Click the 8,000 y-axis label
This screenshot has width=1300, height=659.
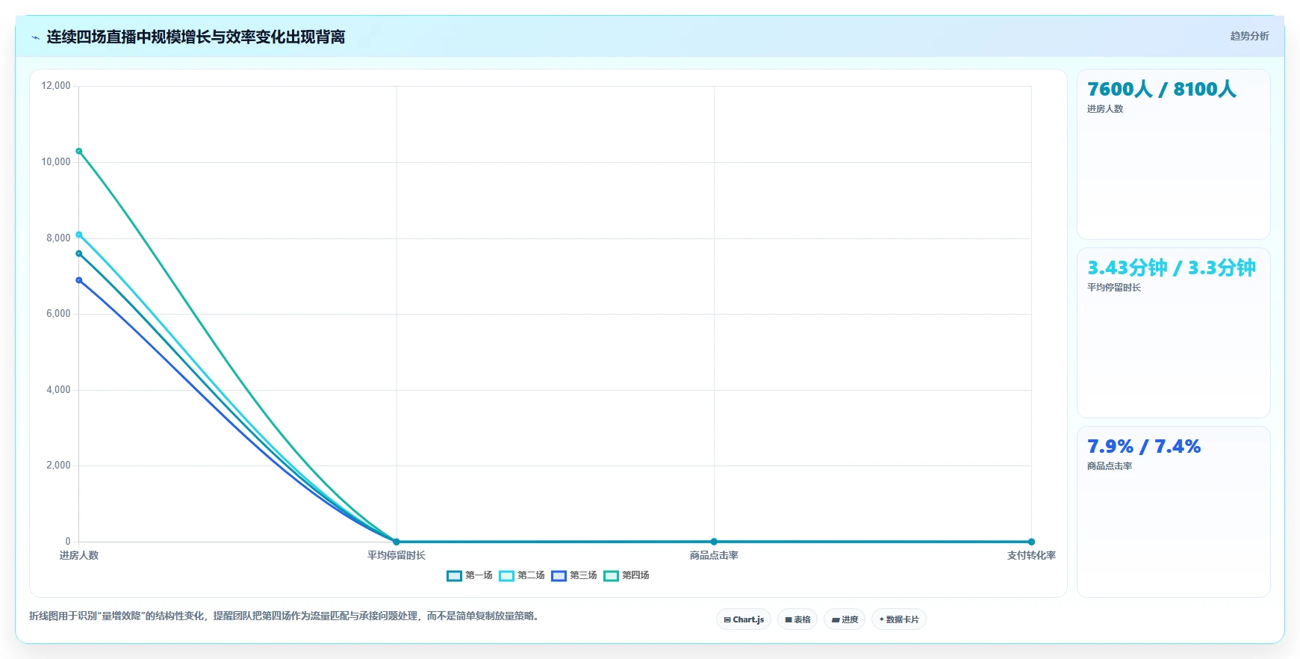tap(58, 238)
